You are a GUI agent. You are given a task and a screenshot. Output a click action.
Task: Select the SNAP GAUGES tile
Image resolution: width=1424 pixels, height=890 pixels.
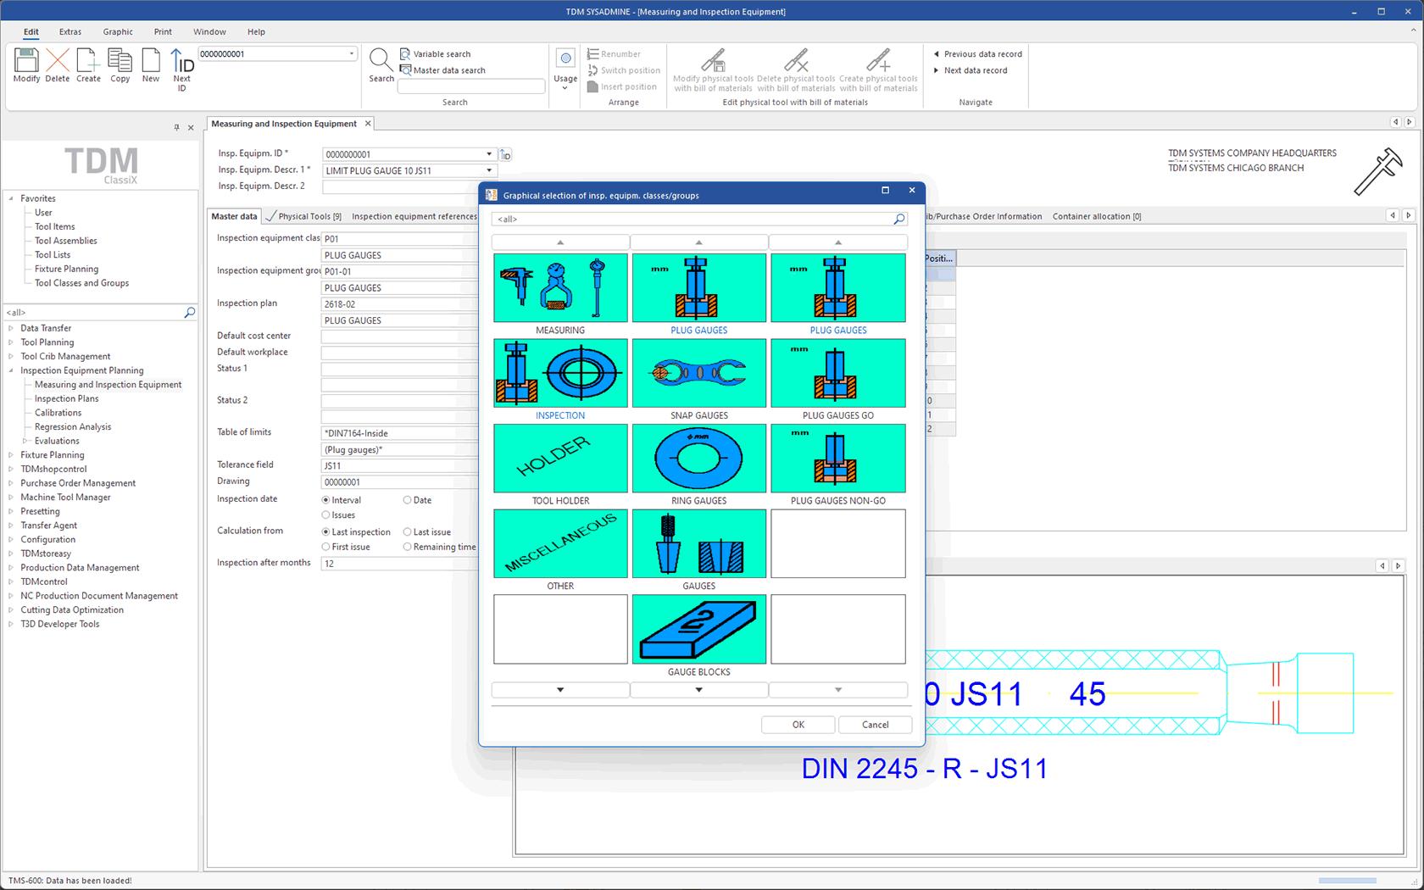[699, 374]
